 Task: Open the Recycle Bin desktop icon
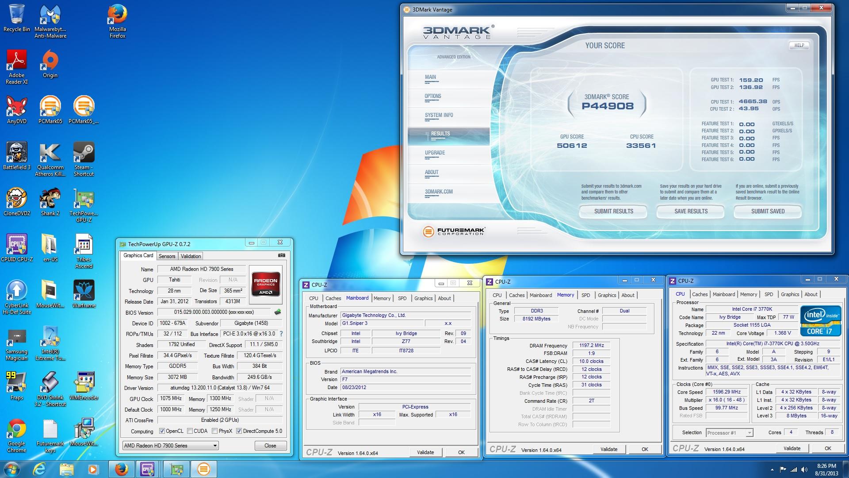(16, 18)
